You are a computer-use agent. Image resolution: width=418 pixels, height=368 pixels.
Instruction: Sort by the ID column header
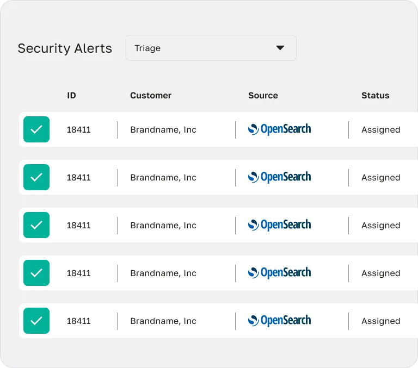[71, 95]
